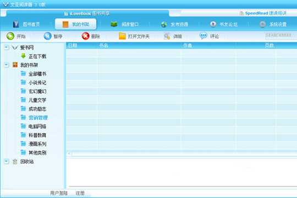
Task: Click the 用户登陆 link
Action: click(x=59, y=193)
